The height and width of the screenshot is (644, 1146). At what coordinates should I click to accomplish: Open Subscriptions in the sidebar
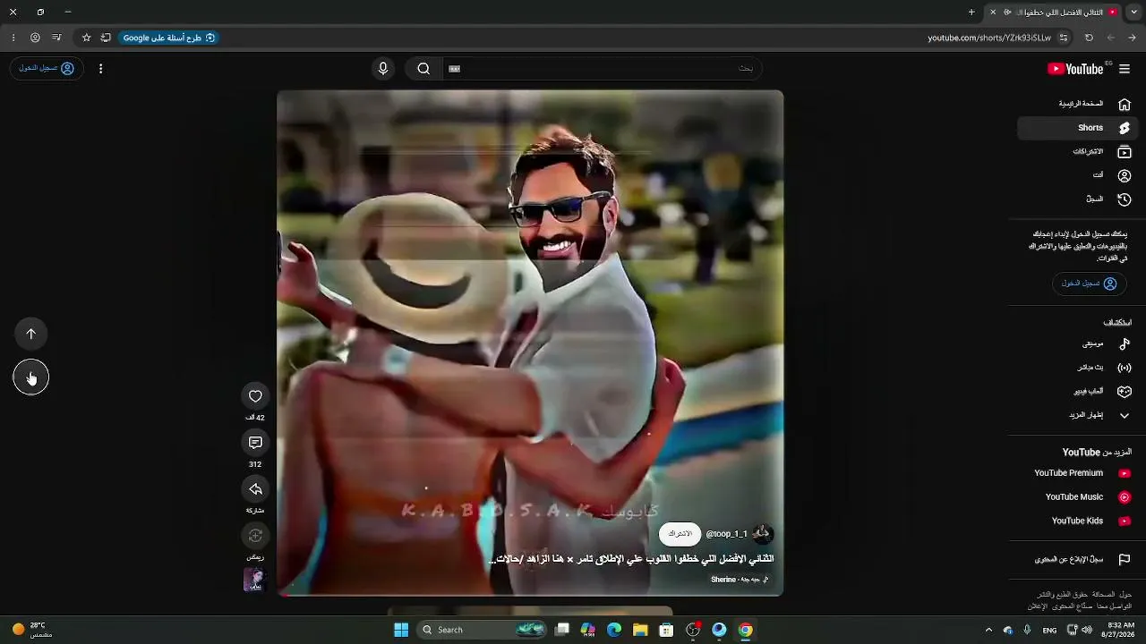pos(1078,152)
